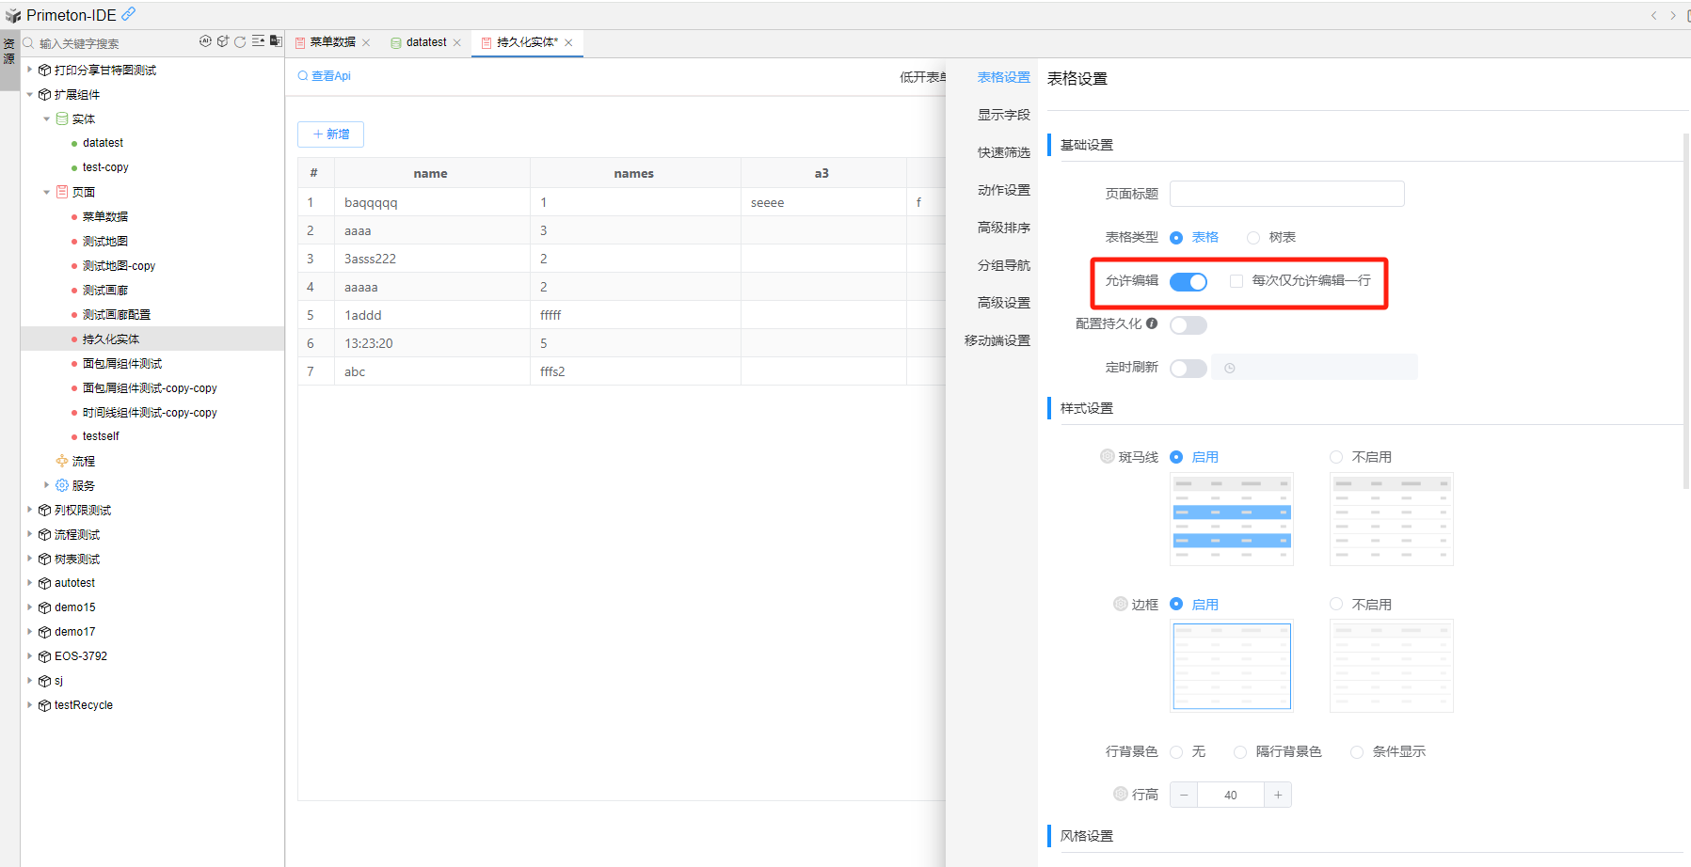Click the link icon next to Primeton-IDE
The image size is (1691, 867).
(129, 14)
